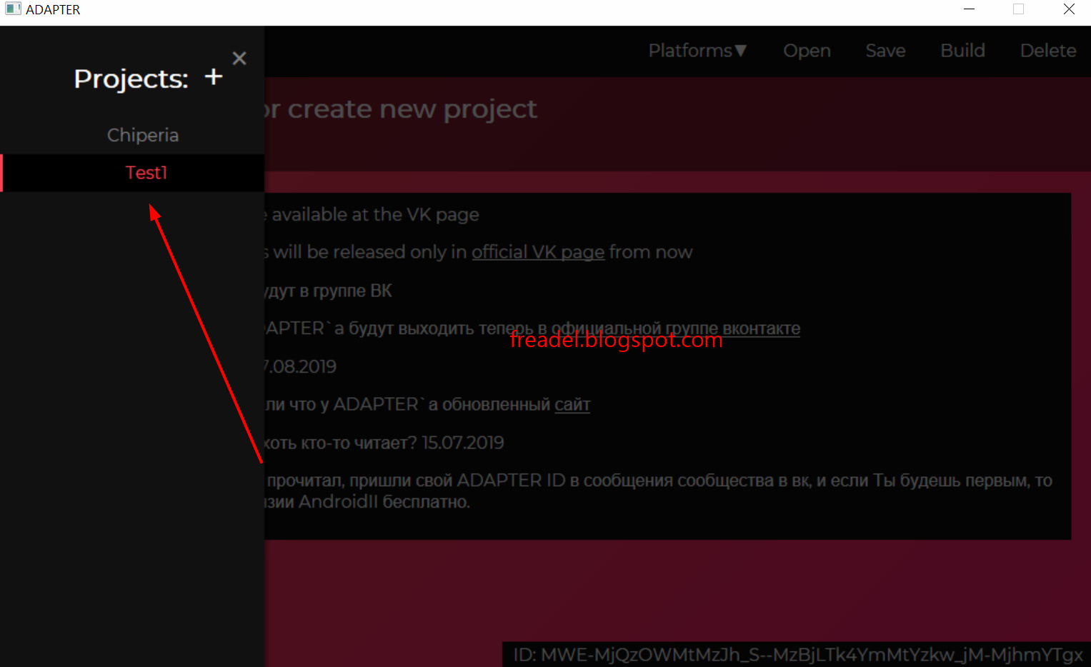This screenshot has width=1091, height=667.
Task: Select the Test1 project
Action: pos(133,173)
